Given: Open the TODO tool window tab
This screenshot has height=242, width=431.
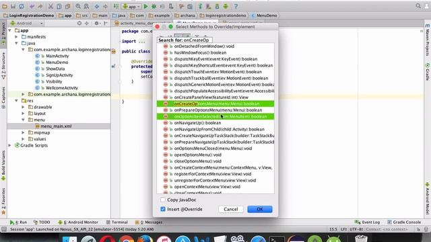Looking at the screenshot, I should 42,223.
